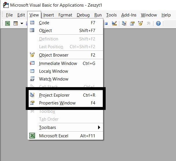Open the Add-Ins menu
The image size is (176, 161).
pyautogui.click(x=129, y=15)
